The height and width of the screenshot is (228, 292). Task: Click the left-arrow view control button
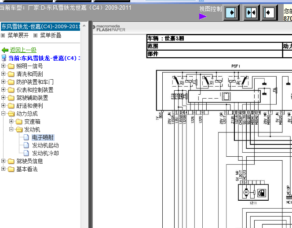[269, 13]
